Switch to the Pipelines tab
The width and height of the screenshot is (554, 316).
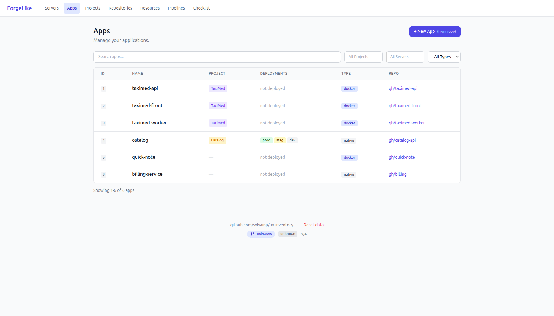tap(176, 8)
